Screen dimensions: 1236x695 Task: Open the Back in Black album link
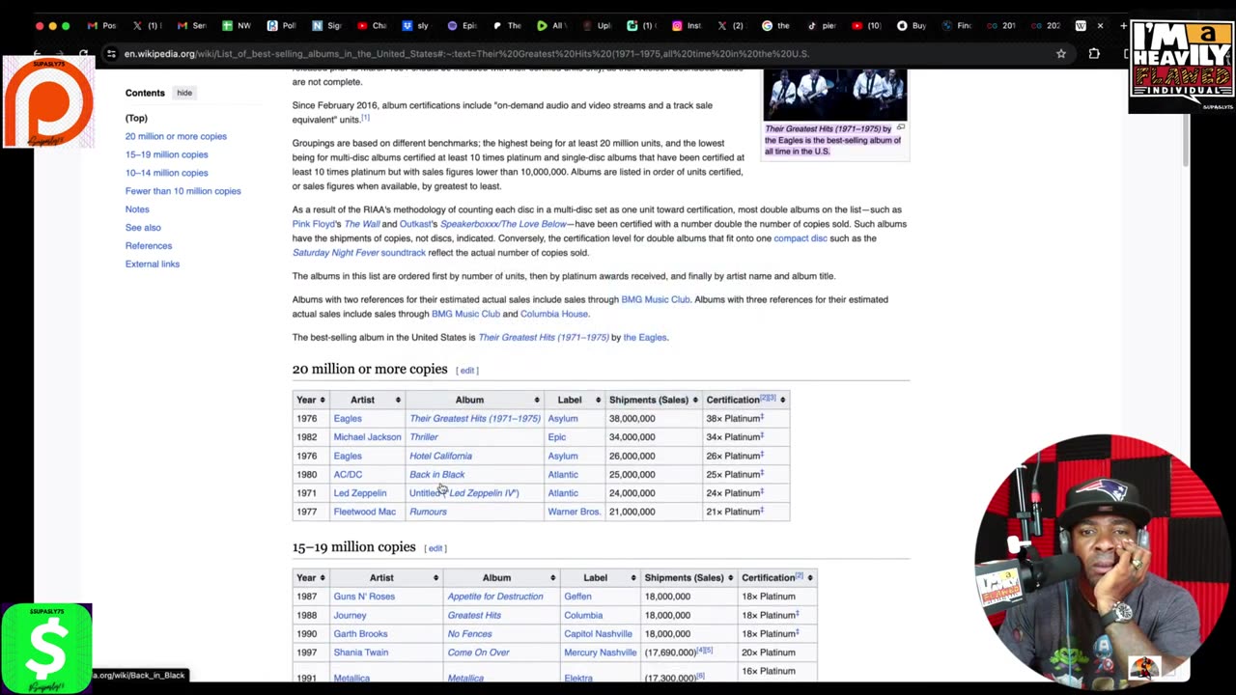(x=436, y=474)
